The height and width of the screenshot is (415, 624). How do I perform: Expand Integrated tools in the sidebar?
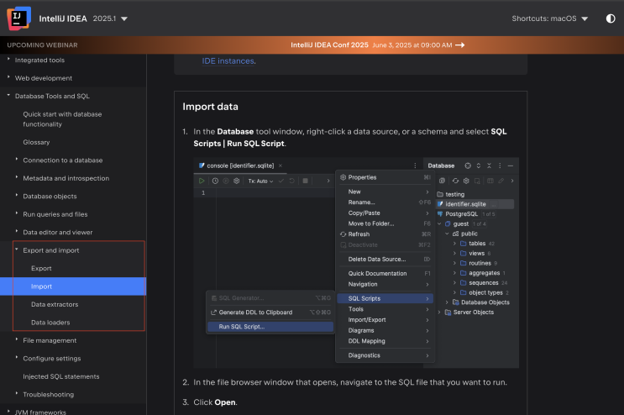pyautogui.click(x=39, y=60)
